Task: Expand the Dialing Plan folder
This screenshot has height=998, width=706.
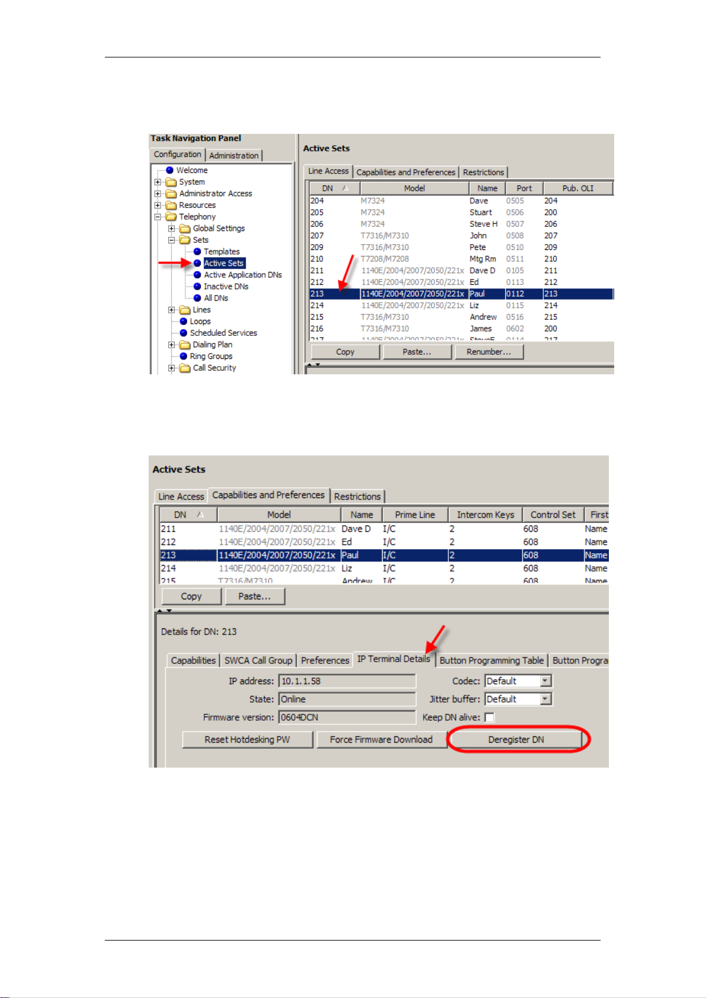Action: click(171, 345)
